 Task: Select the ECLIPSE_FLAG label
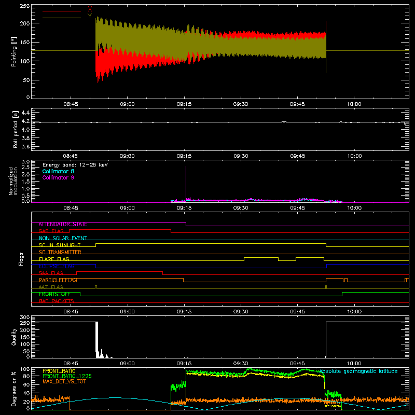57,266
